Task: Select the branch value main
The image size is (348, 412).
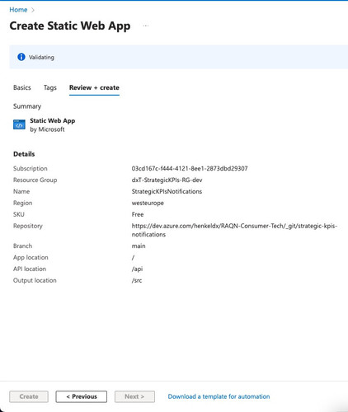Action: 139,246
